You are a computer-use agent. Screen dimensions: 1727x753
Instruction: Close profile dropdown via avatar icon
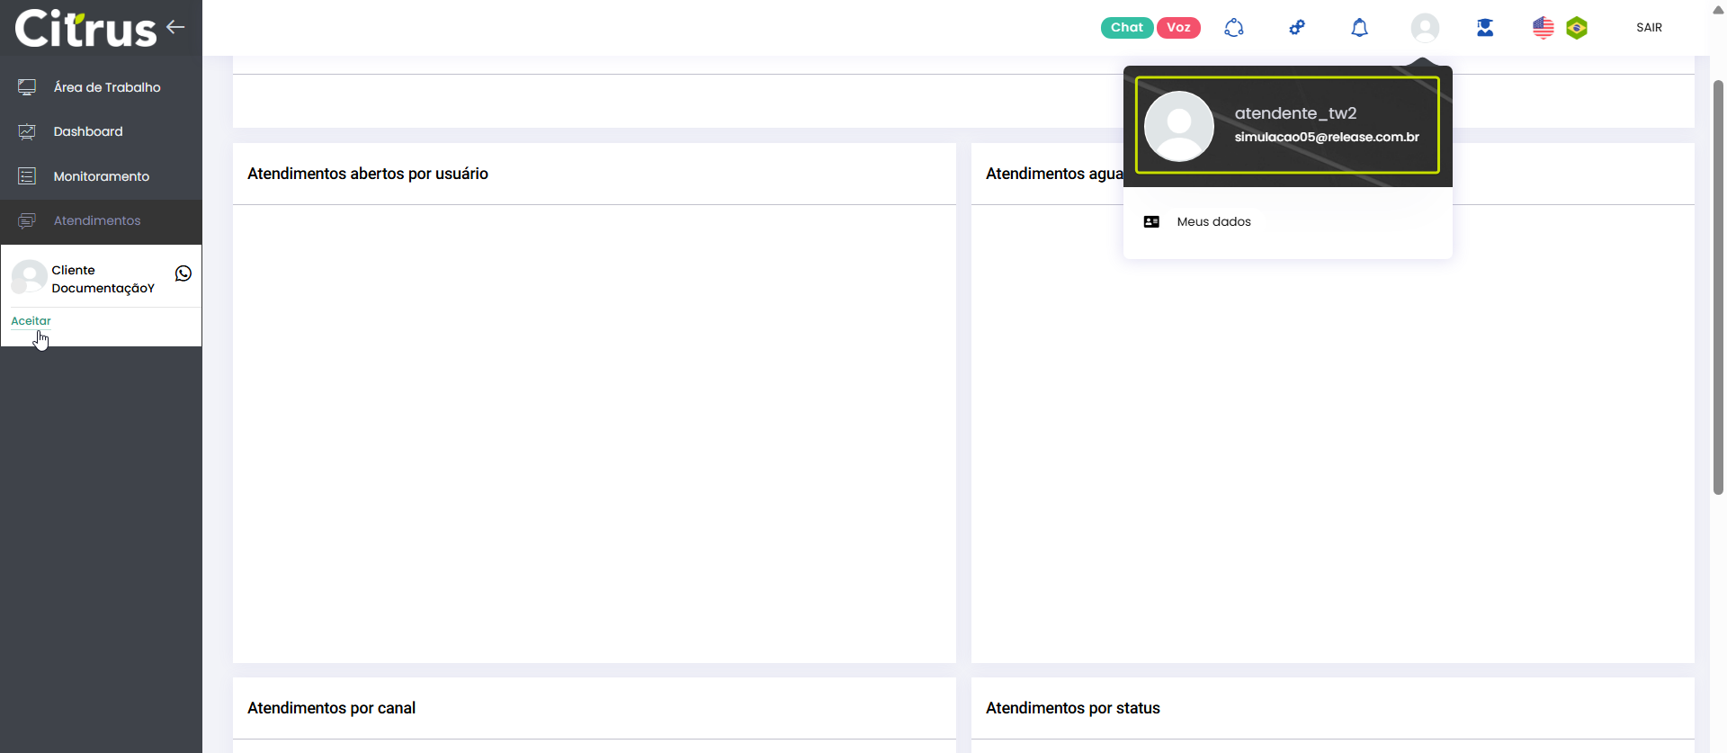[x=1425, y=28]
